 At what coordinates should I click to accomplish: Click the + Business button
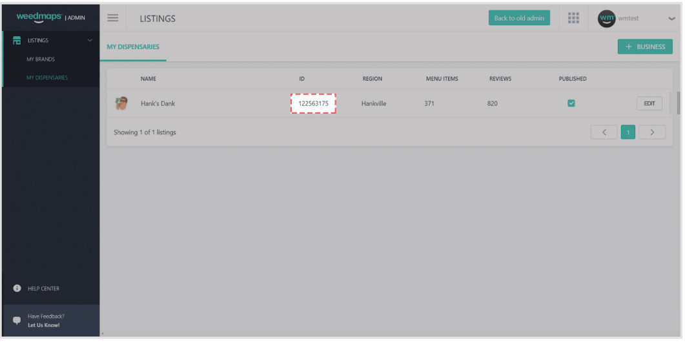[645, 47]
